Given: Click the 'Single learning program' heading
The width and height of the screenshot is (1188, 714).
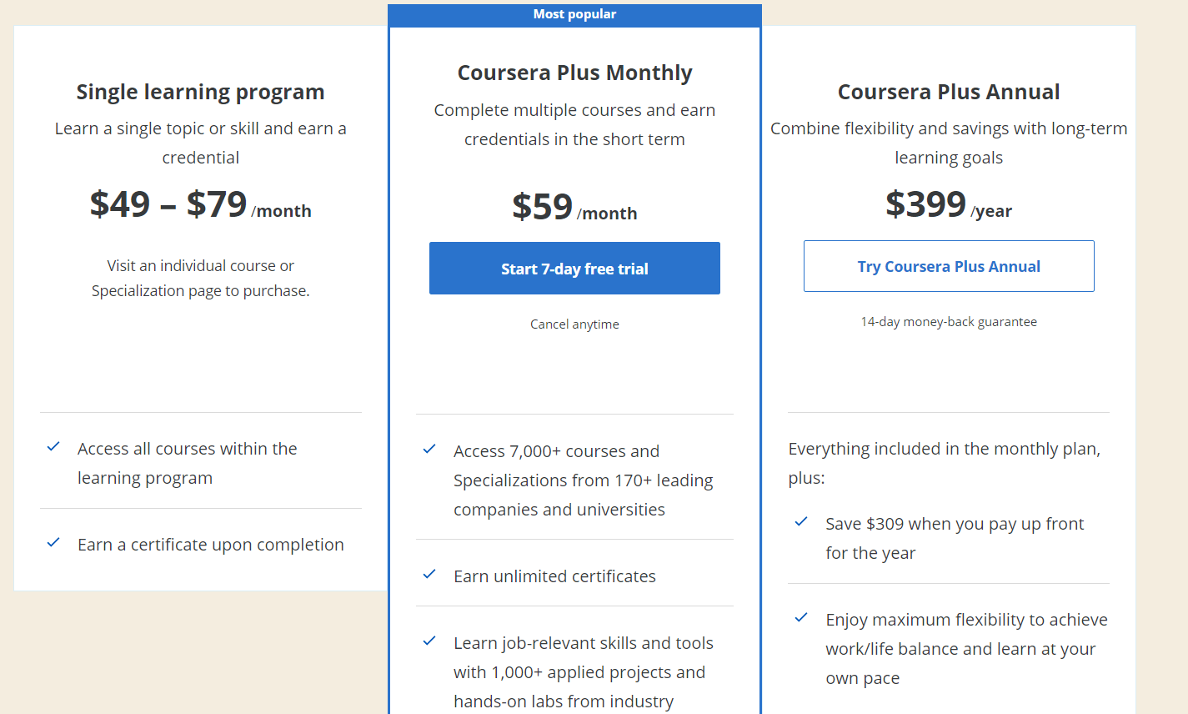Looking at the screenshot, I should click(x=200, y=92).
